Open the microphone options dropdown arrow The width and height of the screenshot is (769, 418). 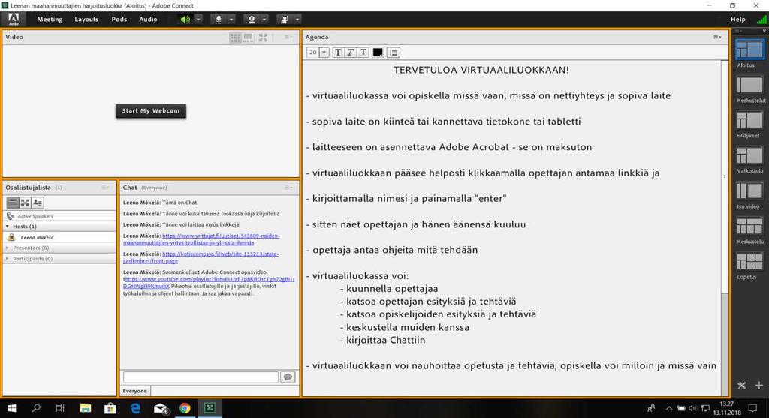point(231,19)
